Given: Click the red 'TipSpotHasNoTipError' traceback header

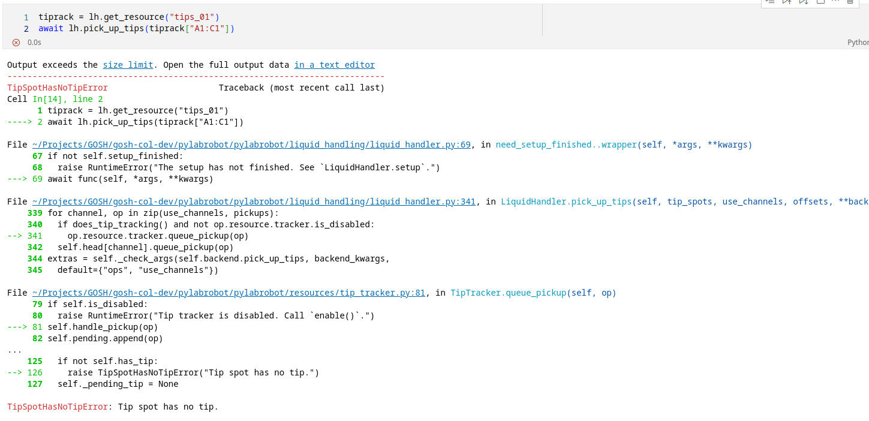Looking at the screenshot, I should tap(58, 88).
